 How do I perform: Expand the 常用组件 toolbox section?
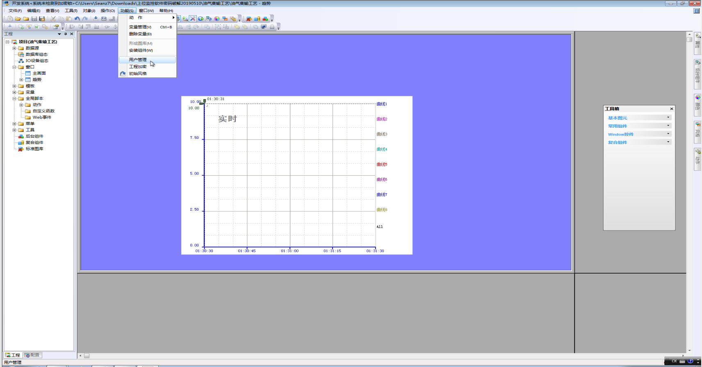(639, 126)
